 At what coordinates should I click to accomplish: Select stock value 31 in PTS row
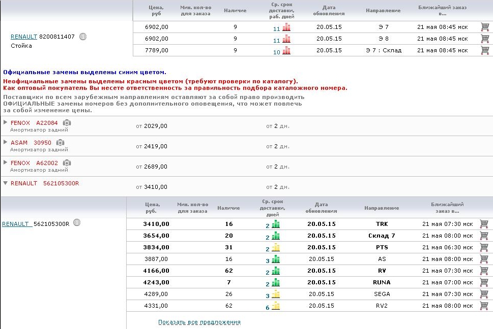(x=229, y=247)
